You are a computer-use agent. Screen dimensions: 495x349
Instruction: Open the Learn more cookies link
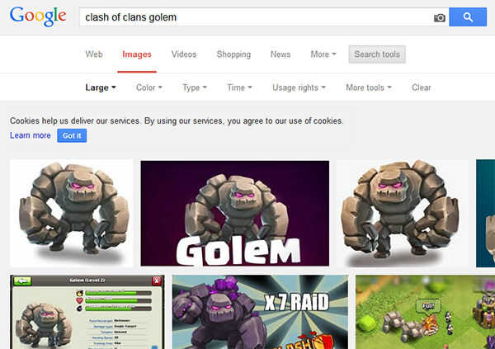(31, 135)
